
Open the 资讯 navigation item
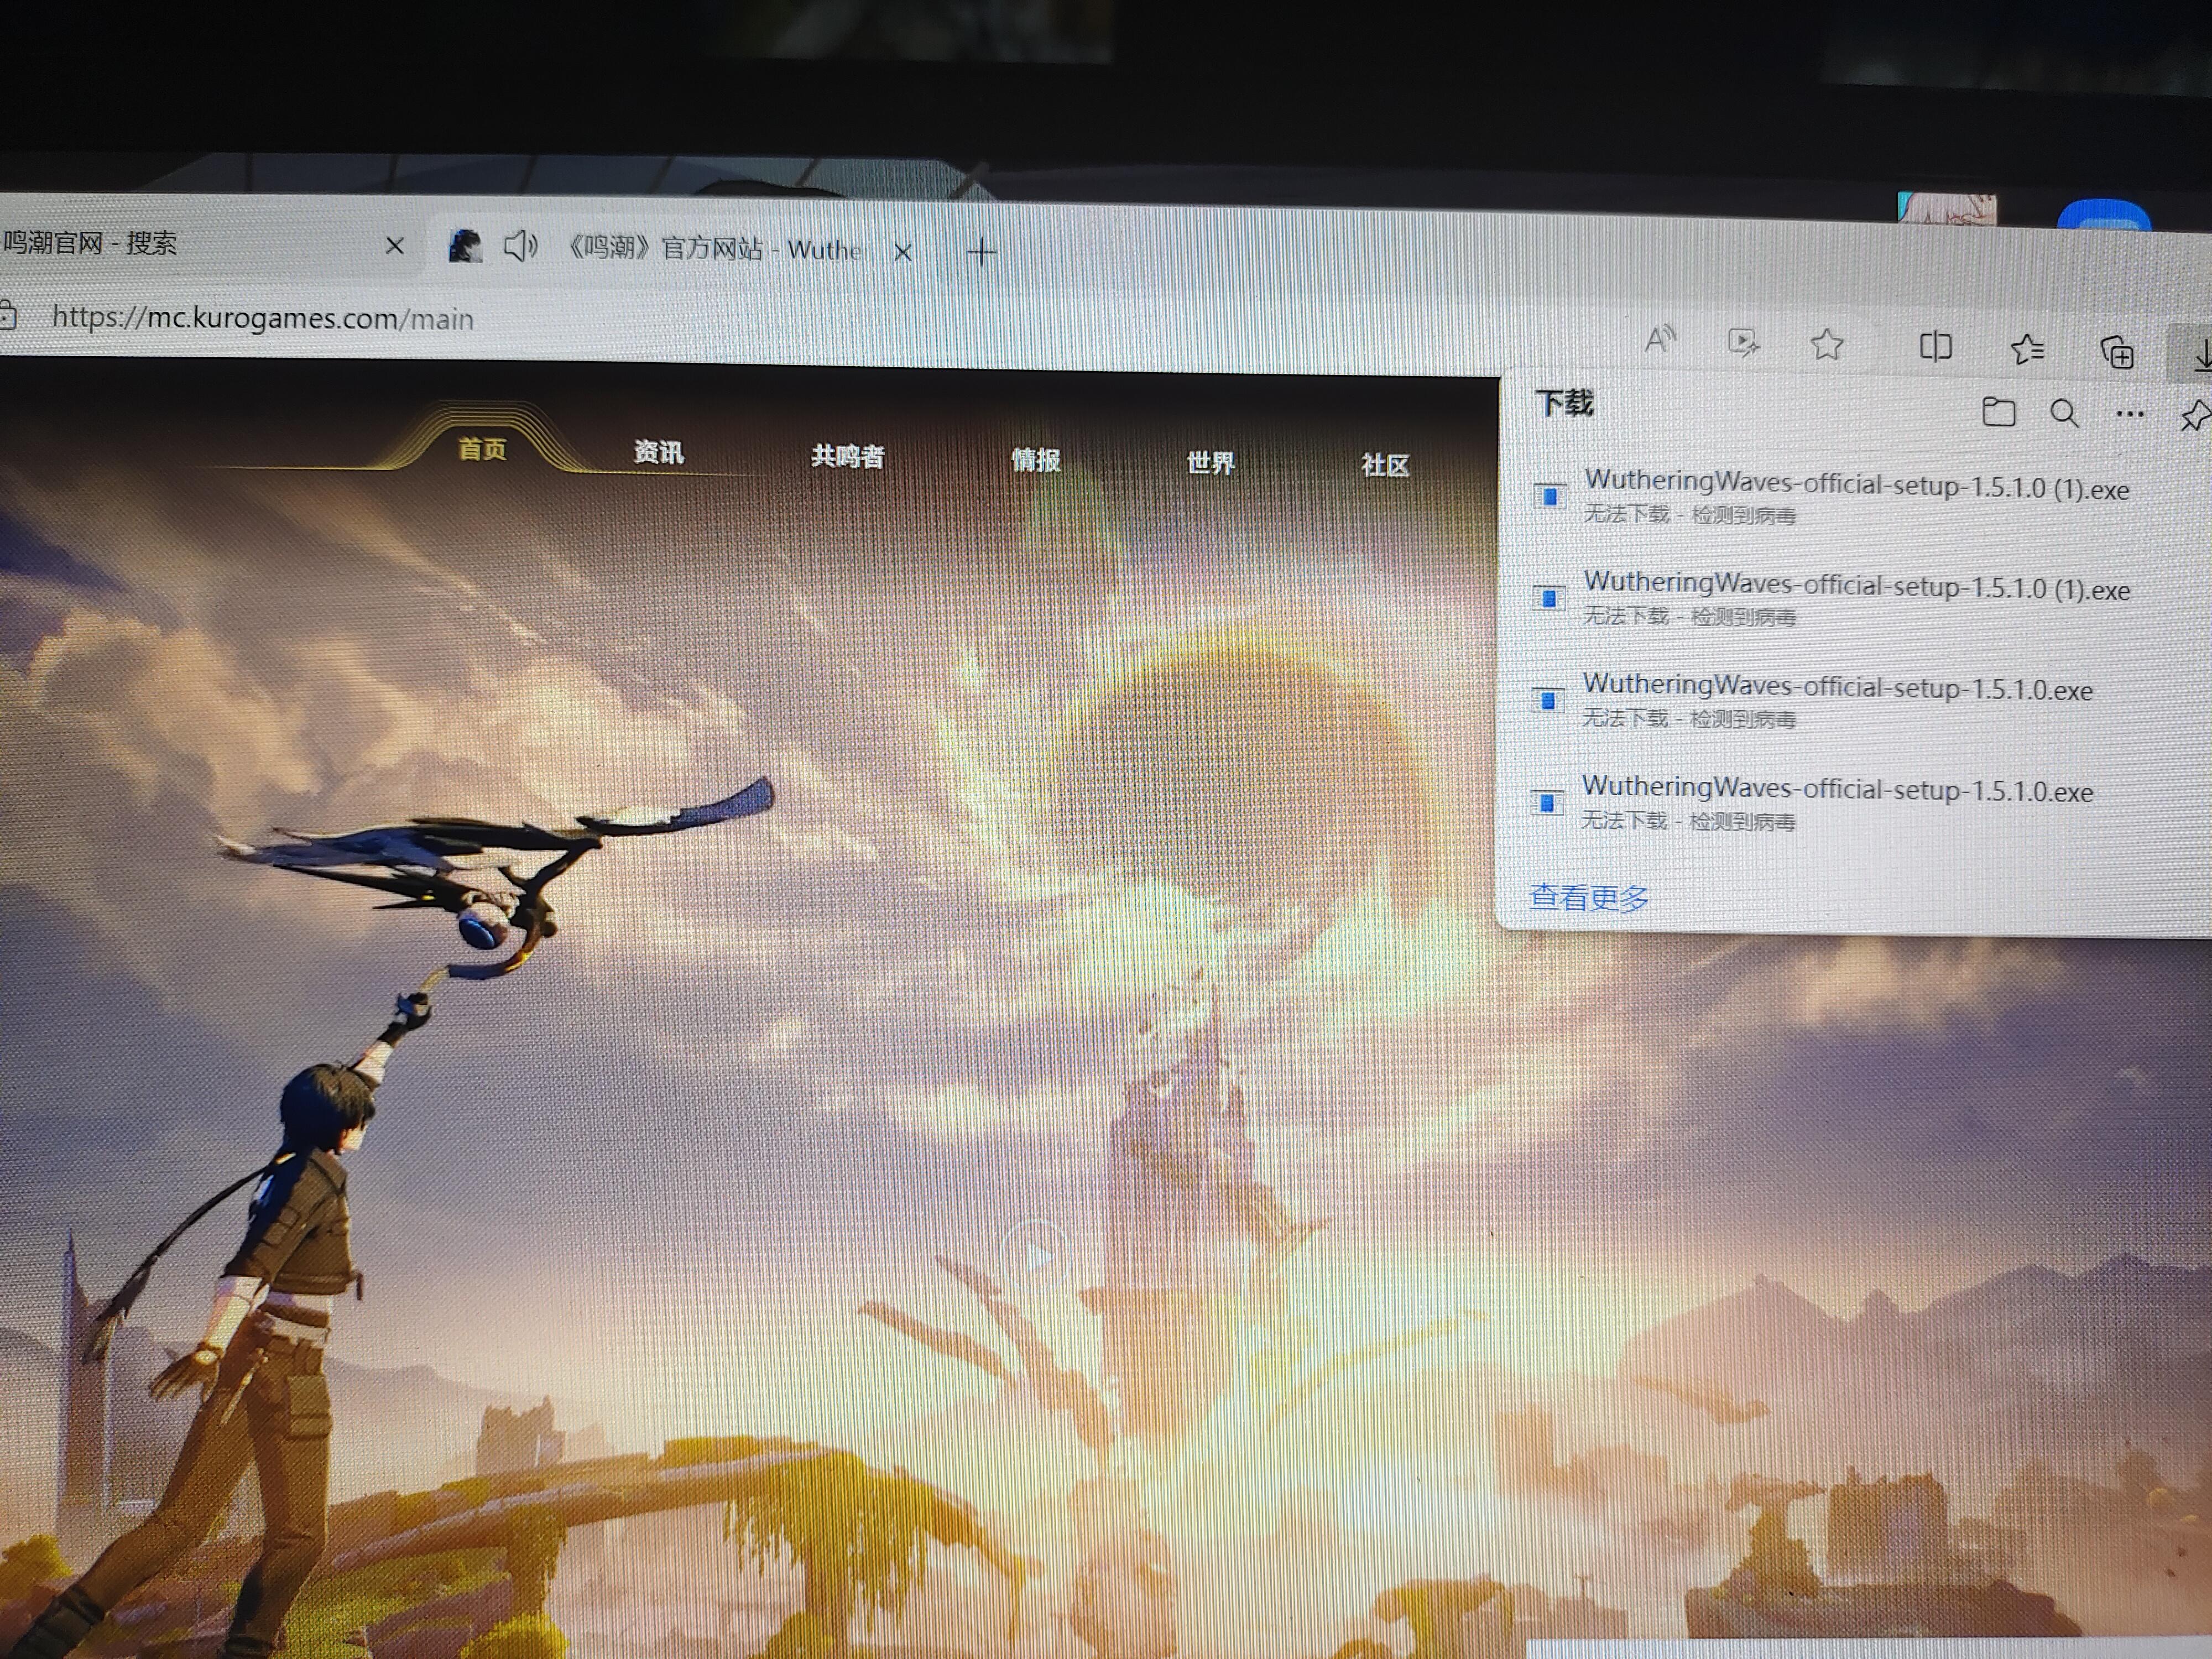659,453
